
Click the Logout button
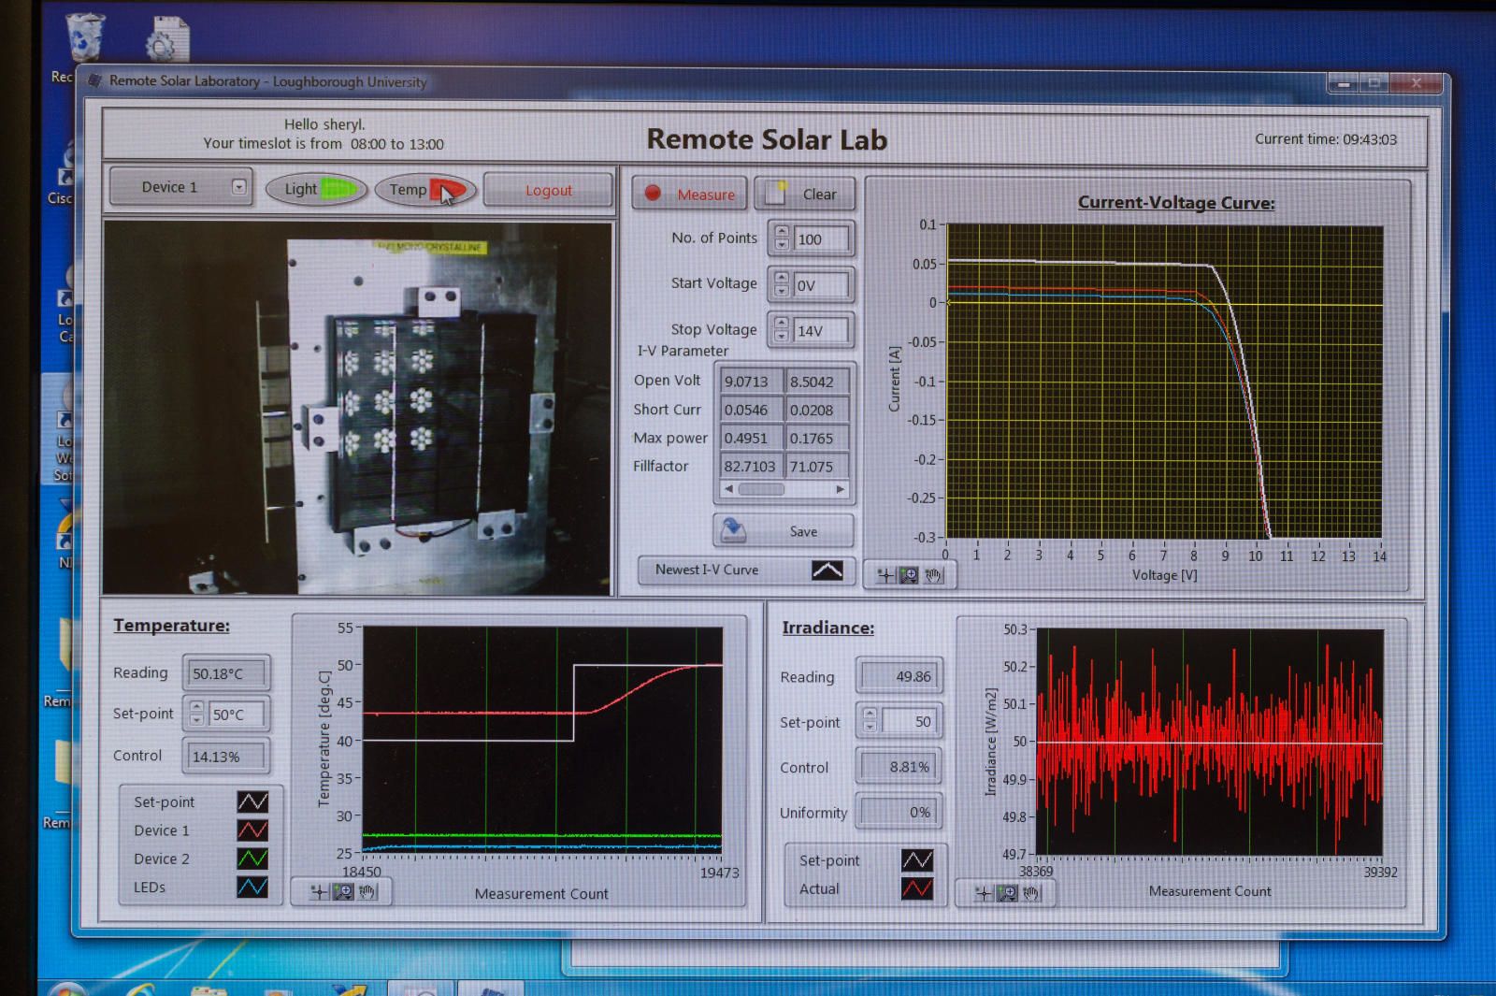click(x=548, y=191)
